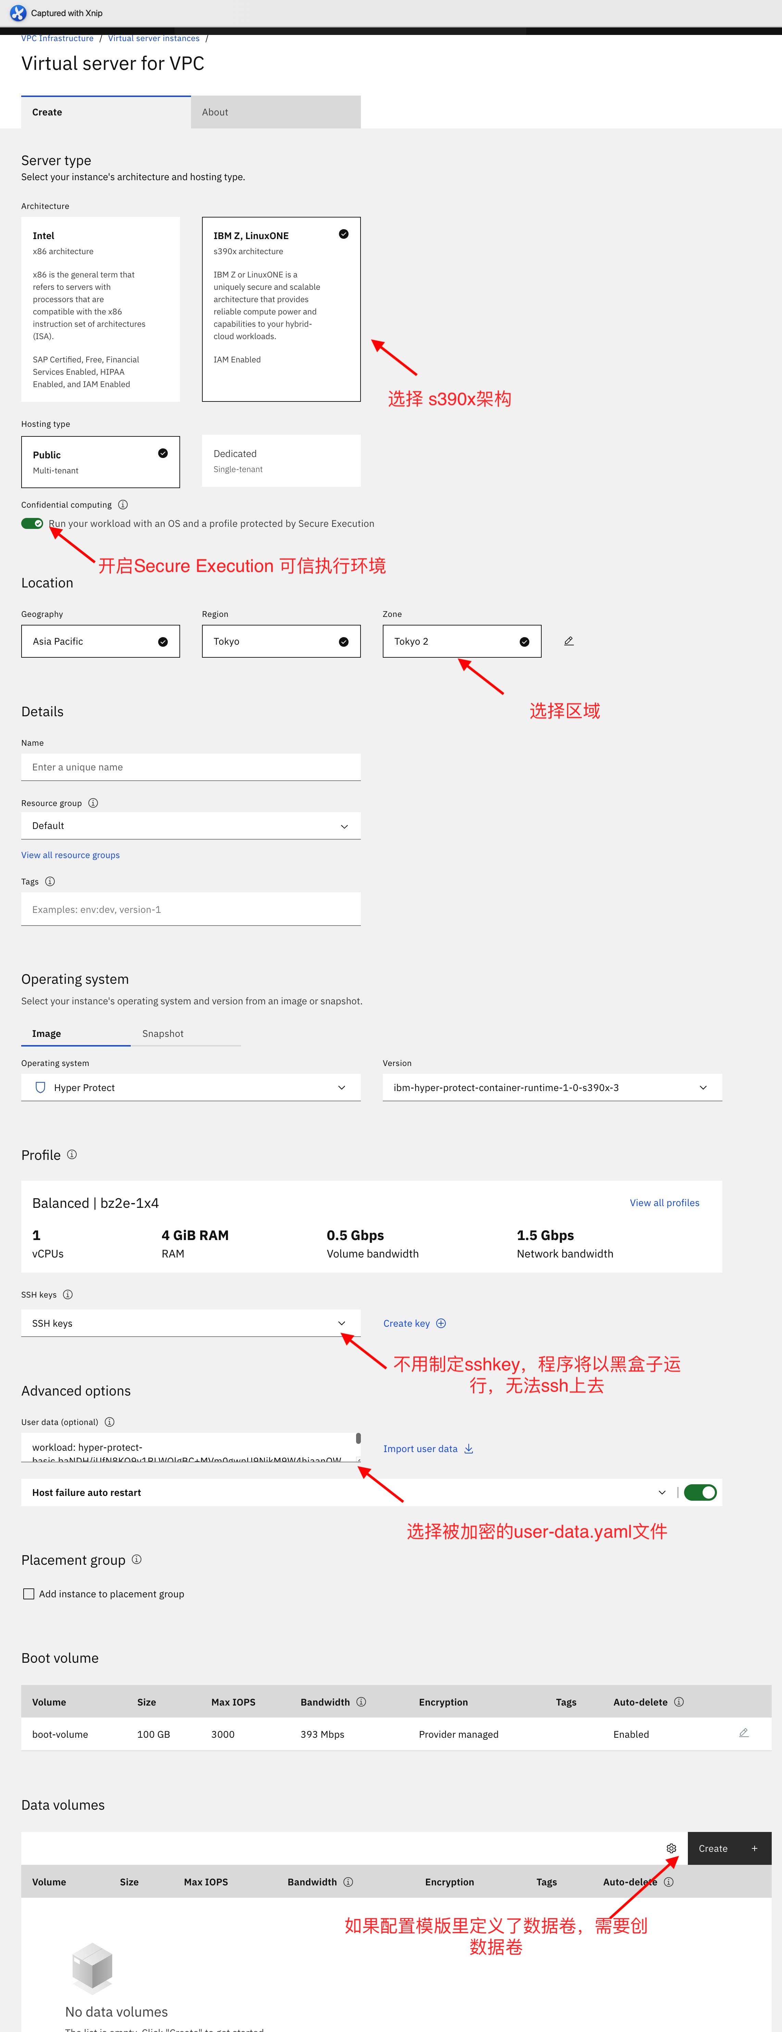Select Tokyo 2 zone tile
This screenshot has width=782, height=2032.
tap(462, 641)
